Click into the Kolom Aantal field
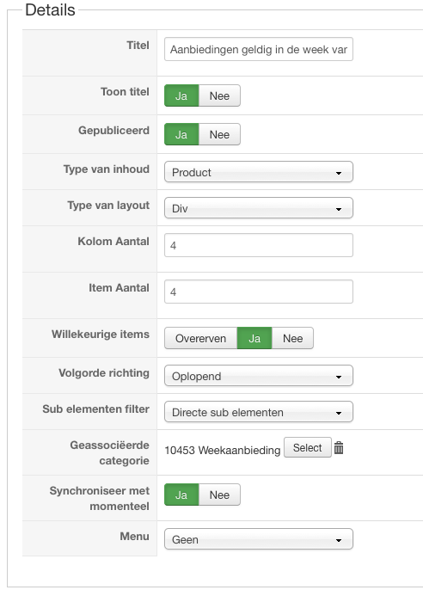 [259, 246]
